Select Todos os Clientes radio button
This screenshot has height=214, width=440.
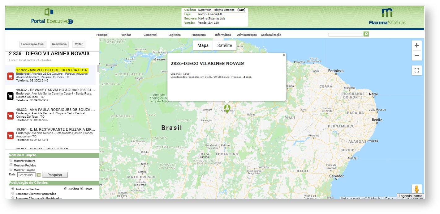(x=13, y=189)
